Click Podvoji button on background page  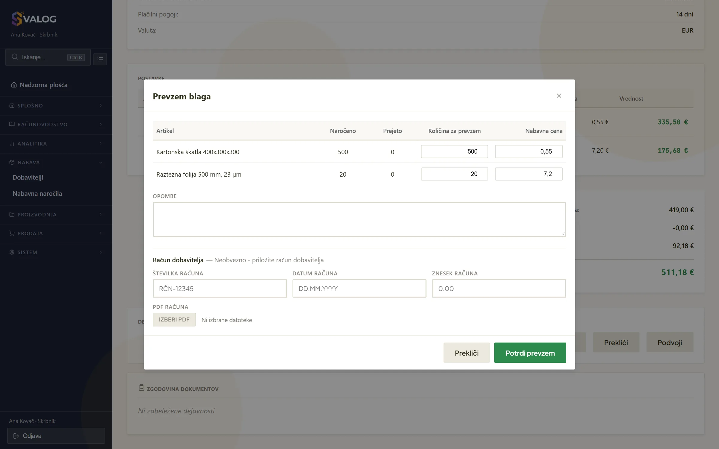tap(670, 342)
